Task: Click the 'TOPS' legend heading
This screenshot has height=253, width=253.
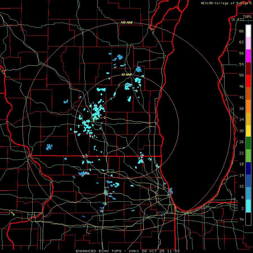Action: (247, 17)
